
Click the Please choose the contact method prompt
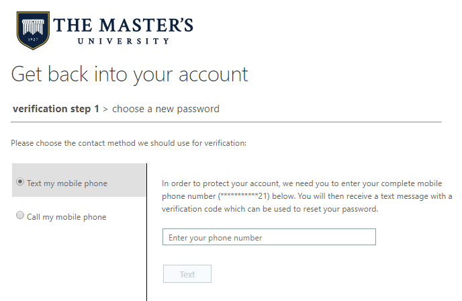tap(128, 143)
